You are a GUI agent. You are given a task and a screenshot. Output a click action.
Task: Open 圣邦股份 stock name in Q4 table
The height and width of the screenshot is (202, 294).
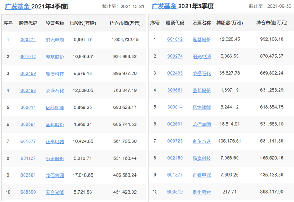click(55, 125)
